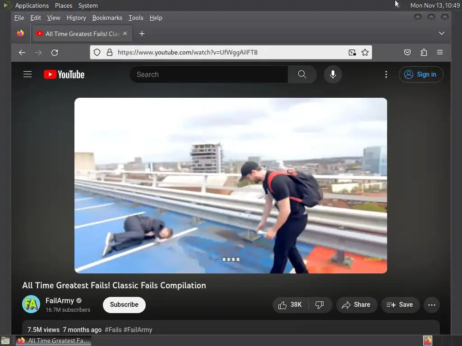The width and height of the screenshot is (462, 346).
Task: Click the 7.5M views text
Action: coord(43,330)
